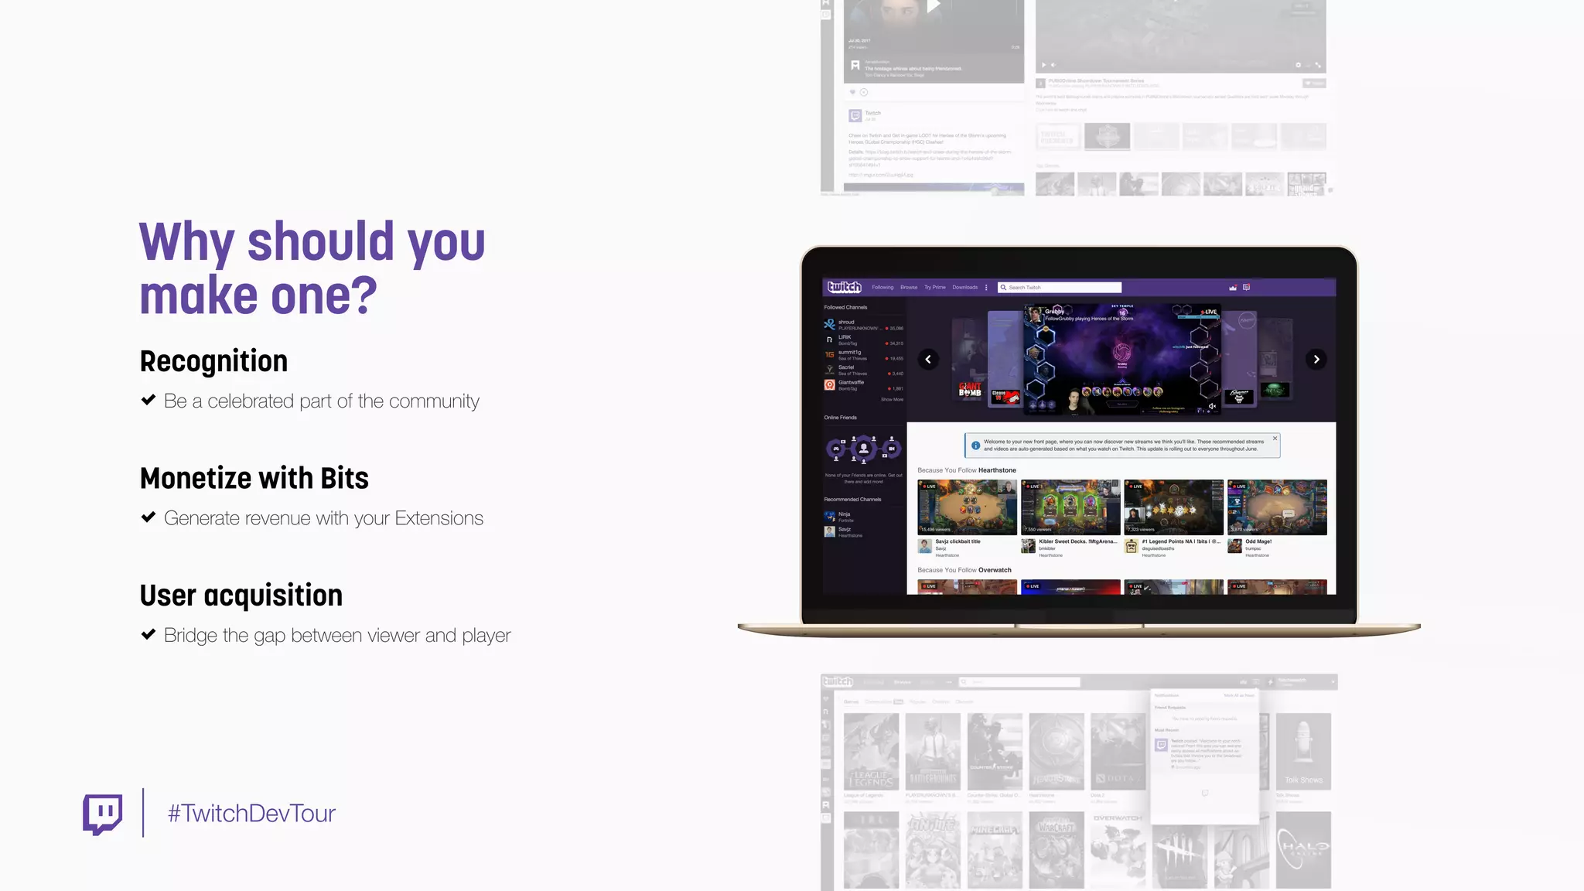Open the Prime crown loot icon
This screenshot has height=891, width=1584.
tap(1233, 287)
